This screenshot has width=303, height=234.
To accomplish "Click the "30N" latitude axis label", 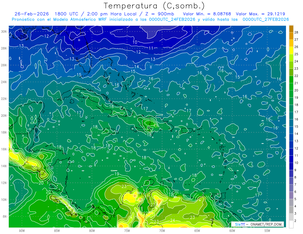I will 4,32.
